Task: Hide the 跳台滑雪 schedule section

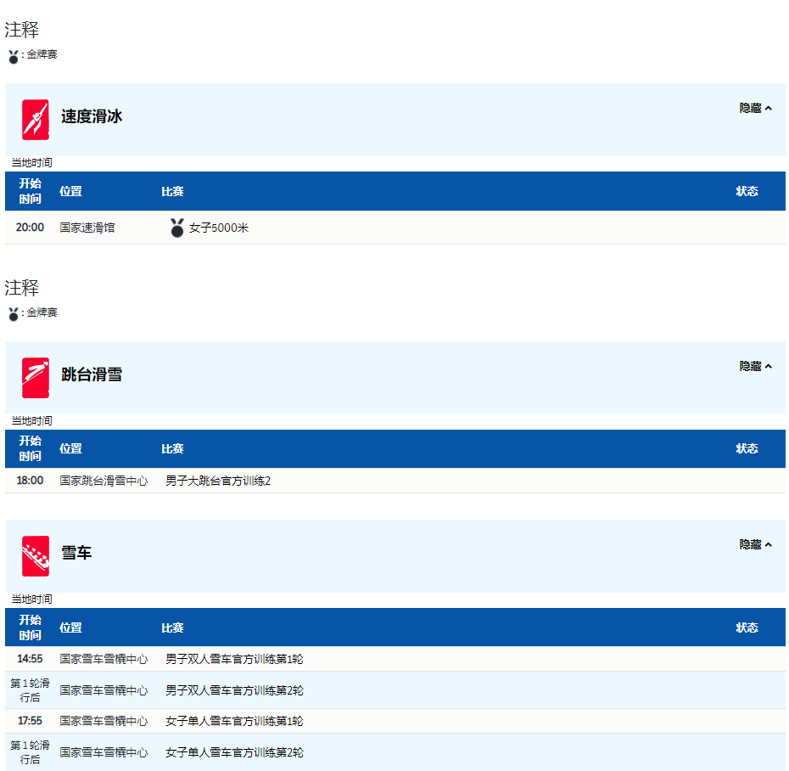Action: 755,366
